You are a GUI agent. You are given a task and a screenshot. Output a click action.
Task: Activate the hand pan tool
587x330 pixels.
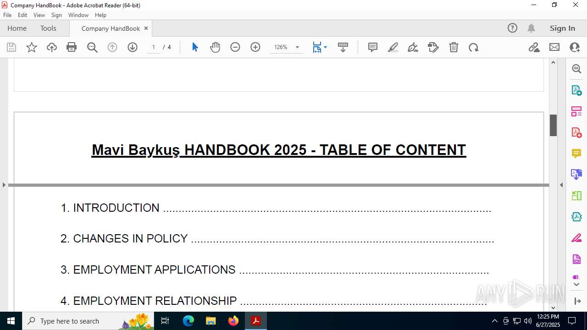tap(215, 47)
